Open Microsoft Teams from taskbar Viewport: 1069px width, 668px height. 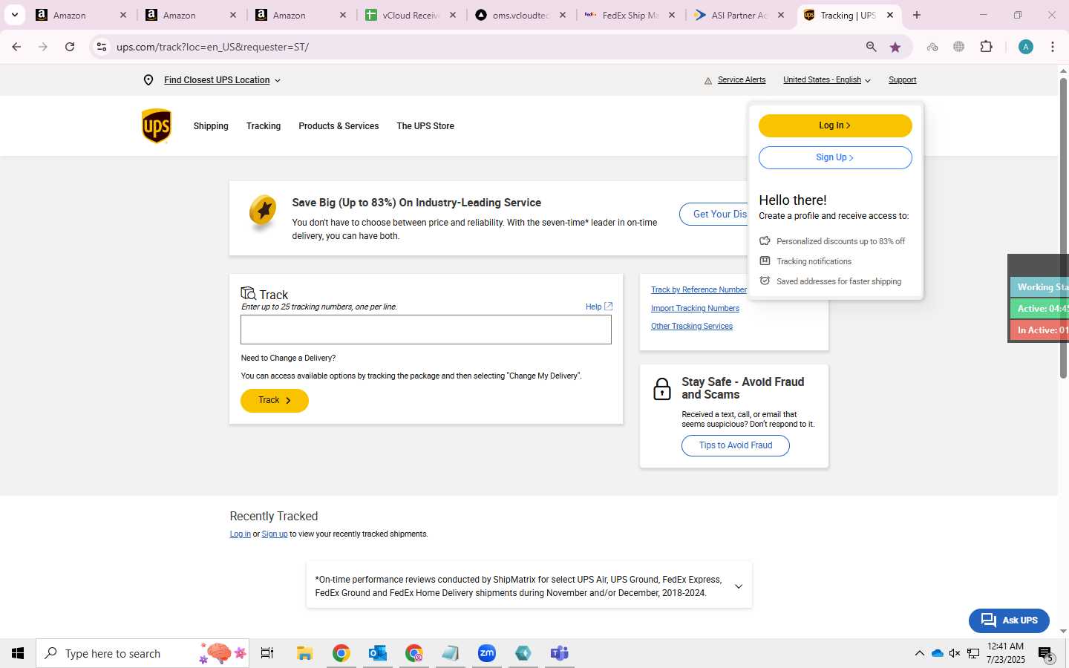click(560, 653)
